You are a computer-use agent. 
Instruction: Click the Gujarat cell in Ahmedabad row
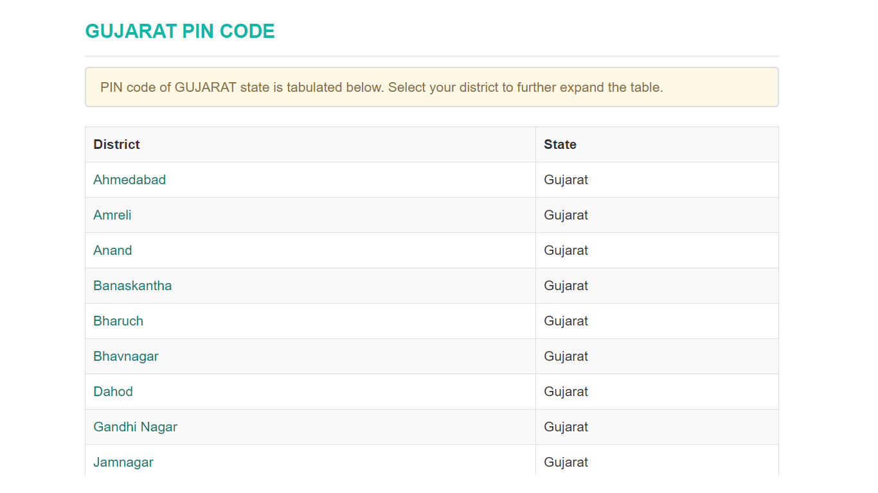566,180
